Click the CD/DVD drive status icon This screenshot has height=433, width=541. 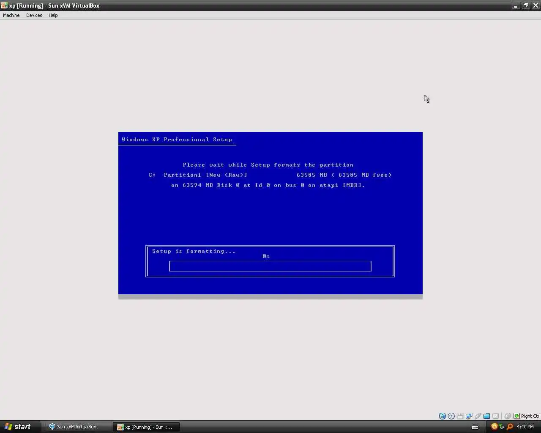tap(451, 416)
